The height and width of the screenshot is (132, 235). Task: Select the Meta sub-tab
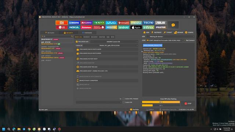[112, 37]
